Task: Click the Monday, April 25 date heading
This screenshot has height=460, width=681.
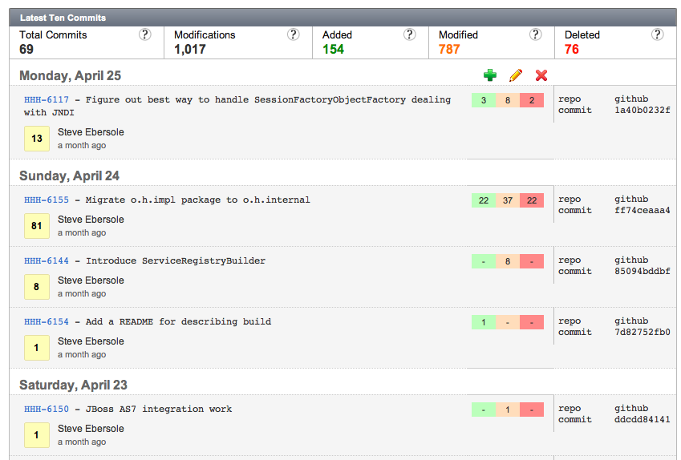Action: [x=71, y=75]
